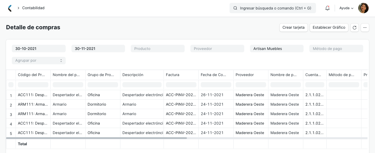Focus the Producto filter field
Viewport: 375px width, 153px height.
tap(158, 49)
